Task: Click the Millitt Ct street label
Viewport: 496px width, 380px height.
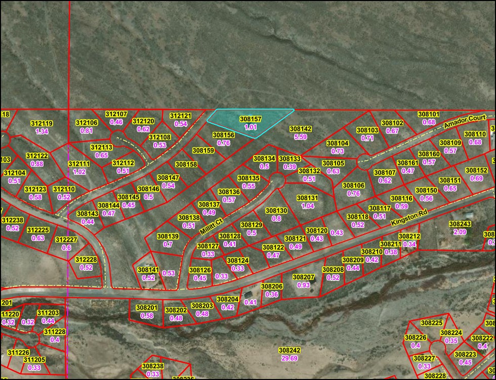Action: [212, 225]
